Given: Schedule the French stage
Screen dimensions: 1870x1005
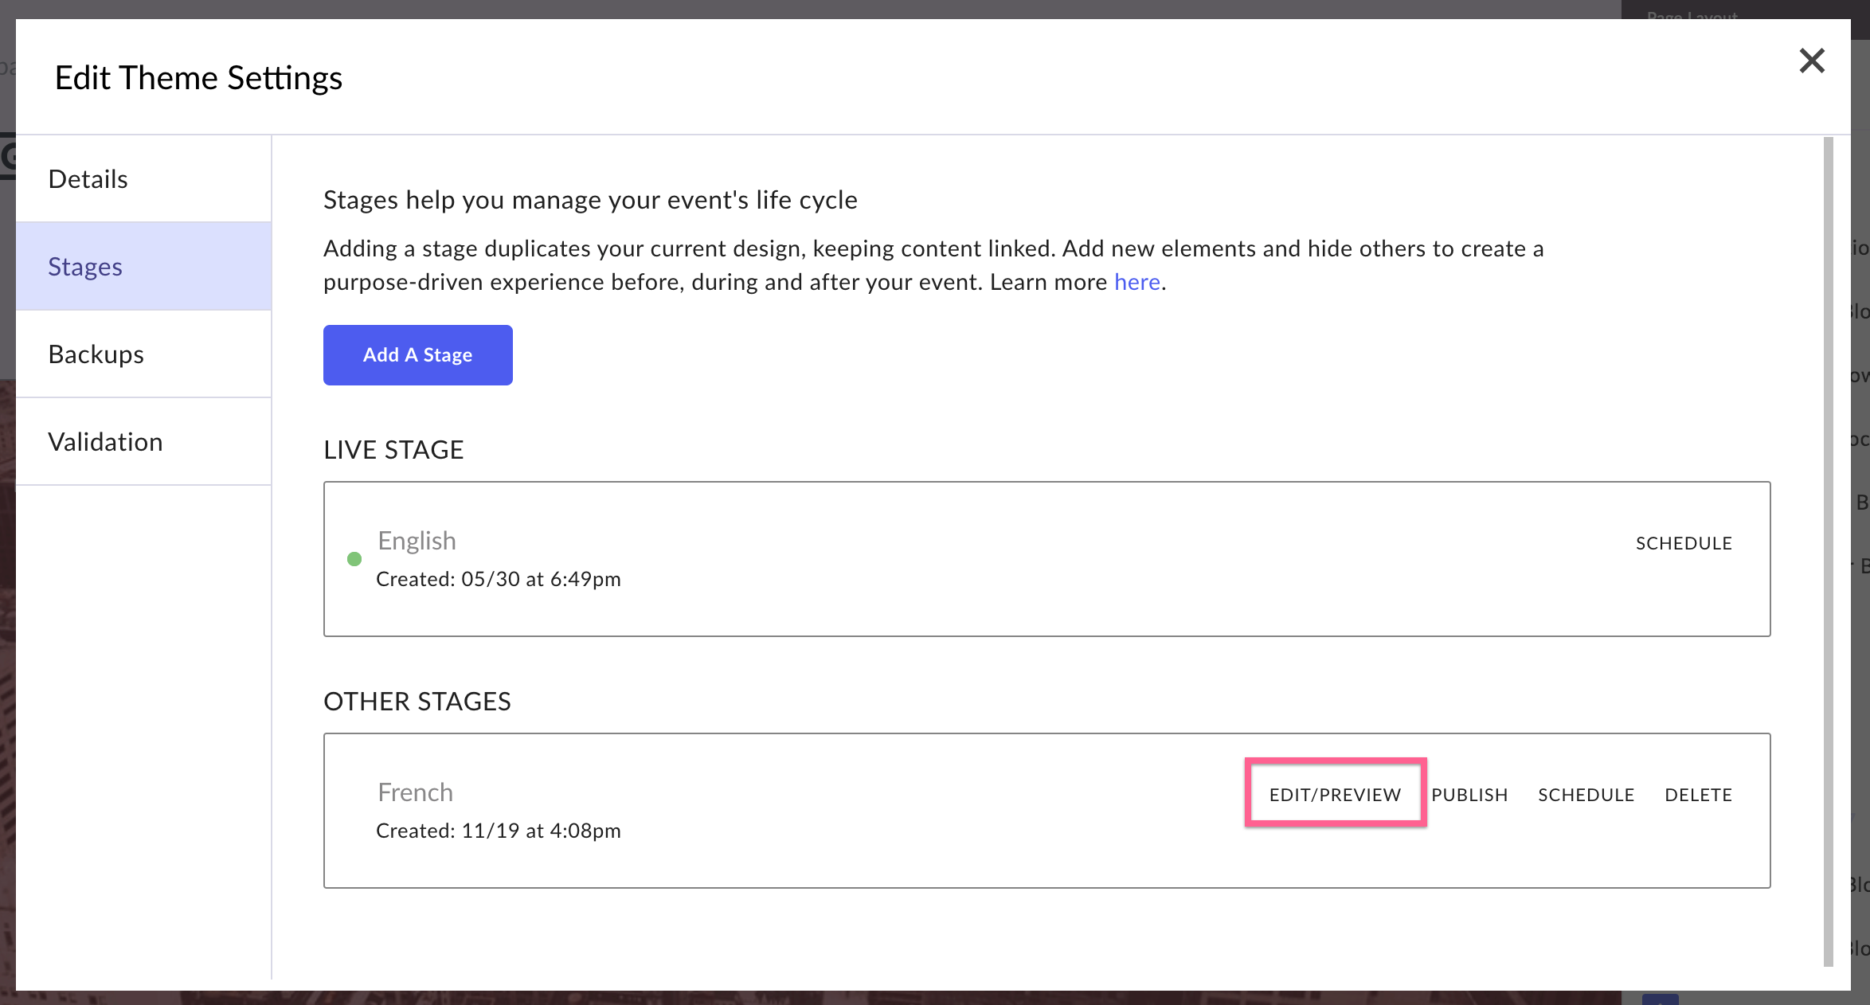Looking at the screenshot, I should 1586,795.
